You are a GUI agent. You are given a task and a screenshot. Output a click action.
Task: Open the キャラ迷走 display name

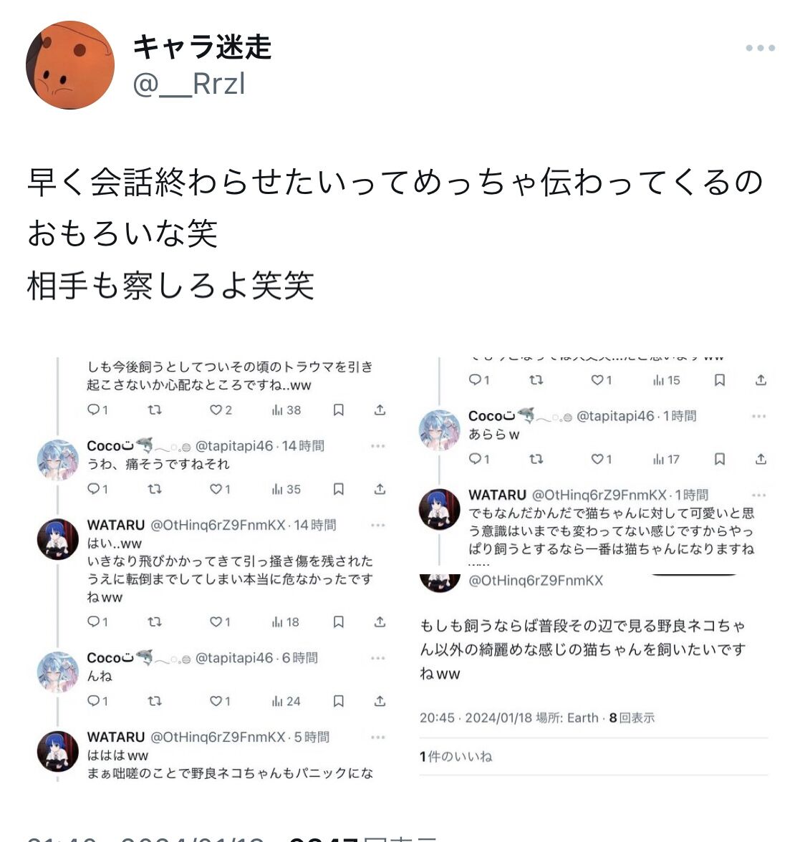point(202,47)
